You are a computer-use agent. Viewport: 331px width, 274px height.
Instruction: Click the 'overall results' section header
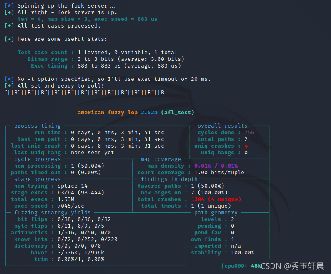222,126
